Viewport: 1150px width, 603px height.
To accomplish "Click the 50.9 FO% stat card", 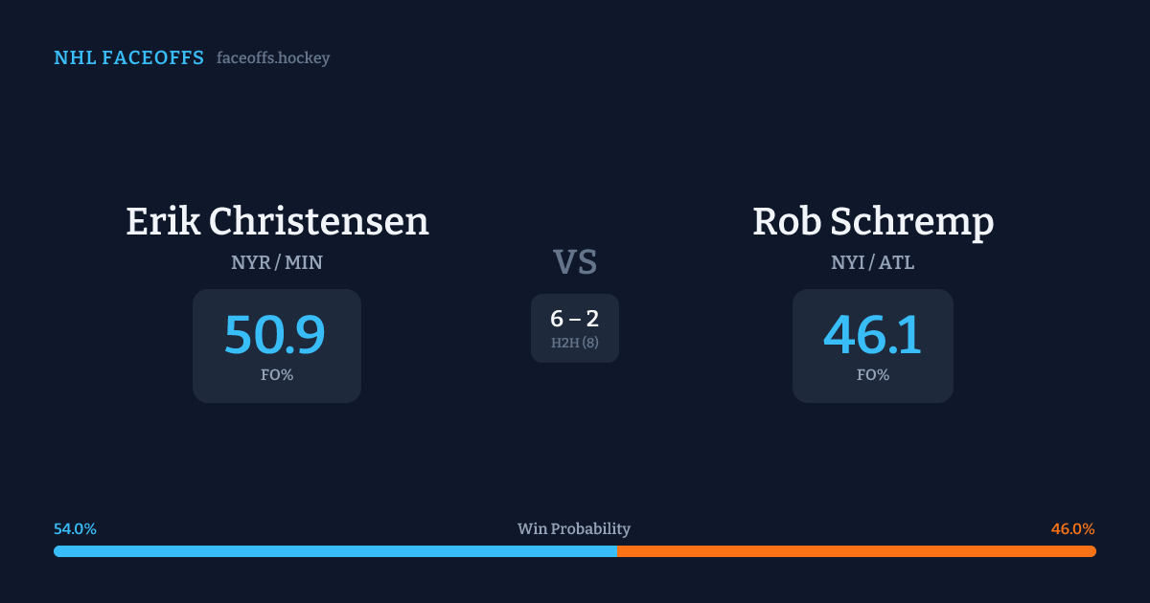I will (277, 346).
